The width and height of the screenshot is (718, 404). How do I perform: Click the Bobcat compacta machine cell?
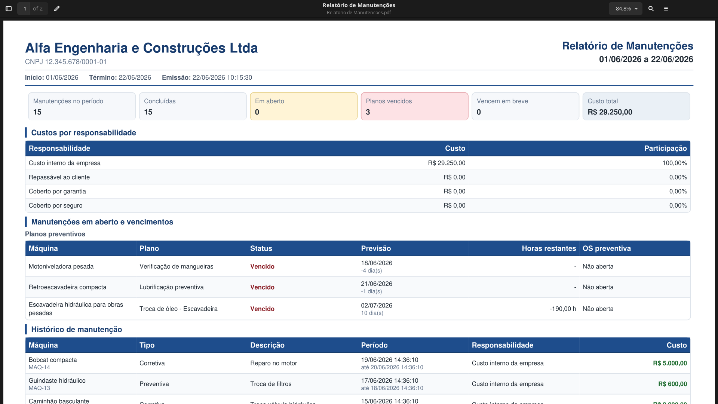53,360
